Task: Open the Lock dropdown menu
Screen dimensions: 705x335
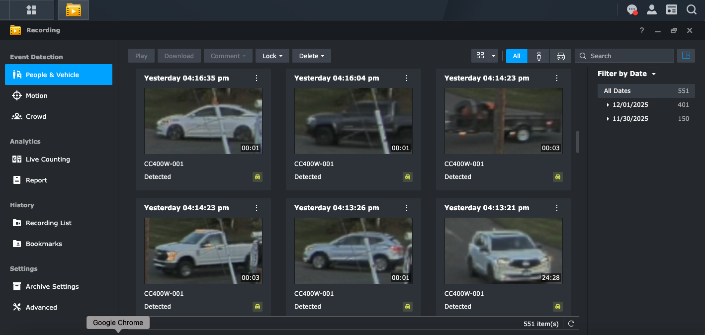Action: pos(272,56)
